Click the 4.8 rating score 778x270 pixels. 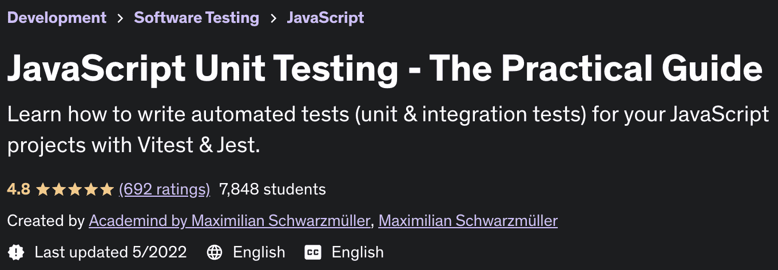(x=18, y=189)
